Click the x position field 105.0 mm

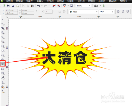11,10
